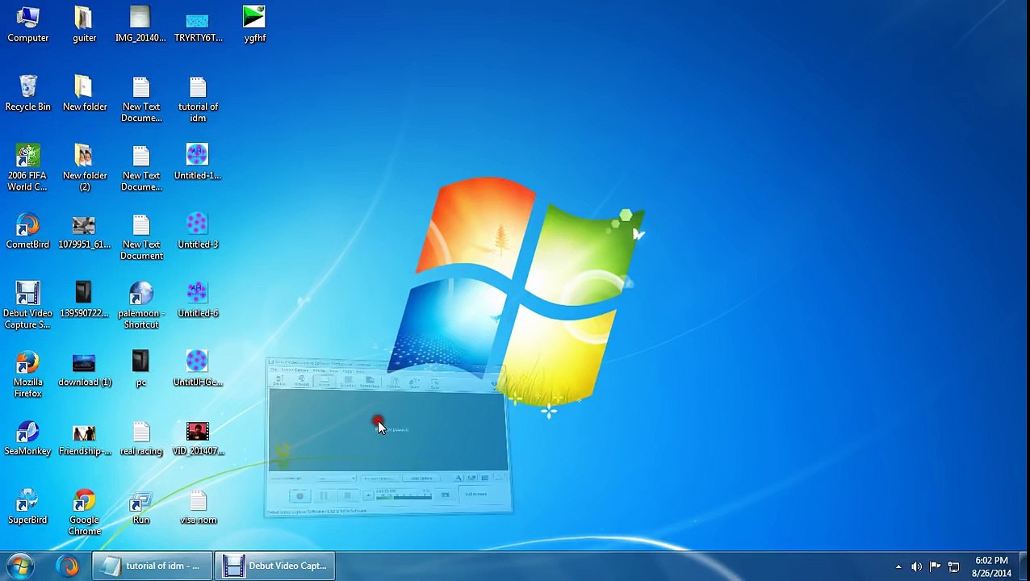The image size is (1030, 581).
Task: Switch to tutorial of idm taskbar window
Action: (152, 566)
